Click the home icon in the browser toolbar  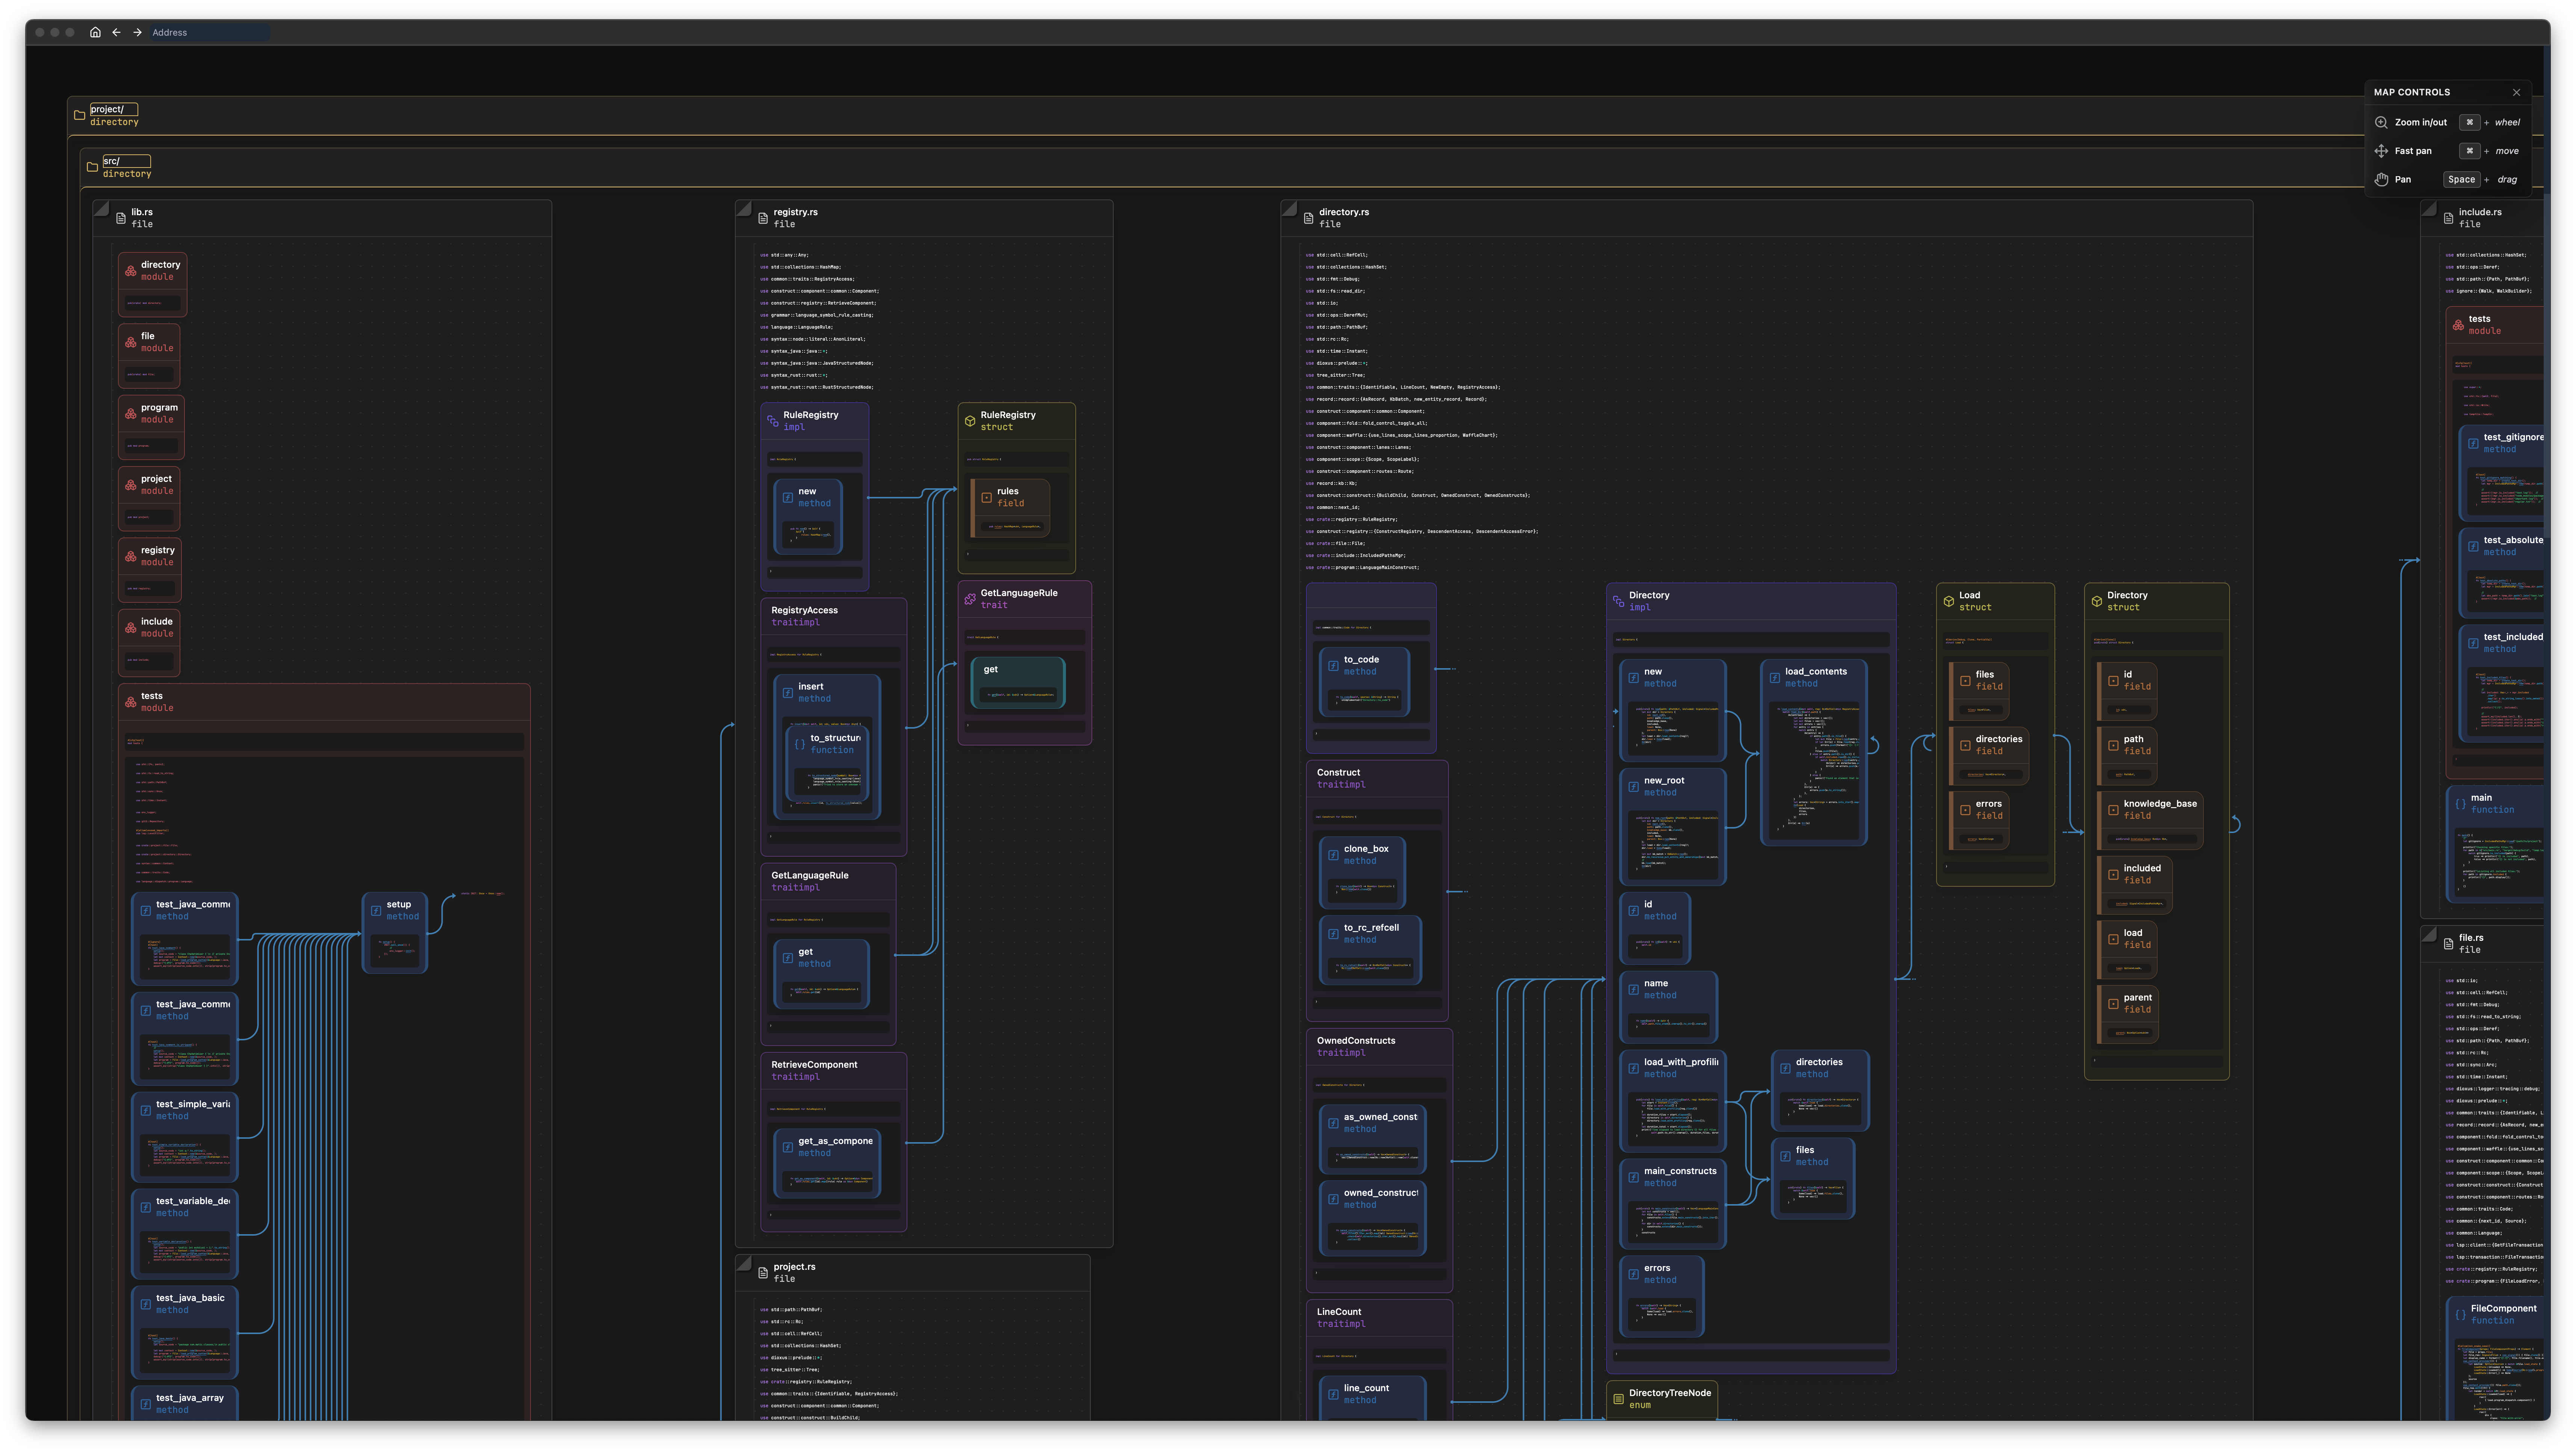(x=95, y=32)
